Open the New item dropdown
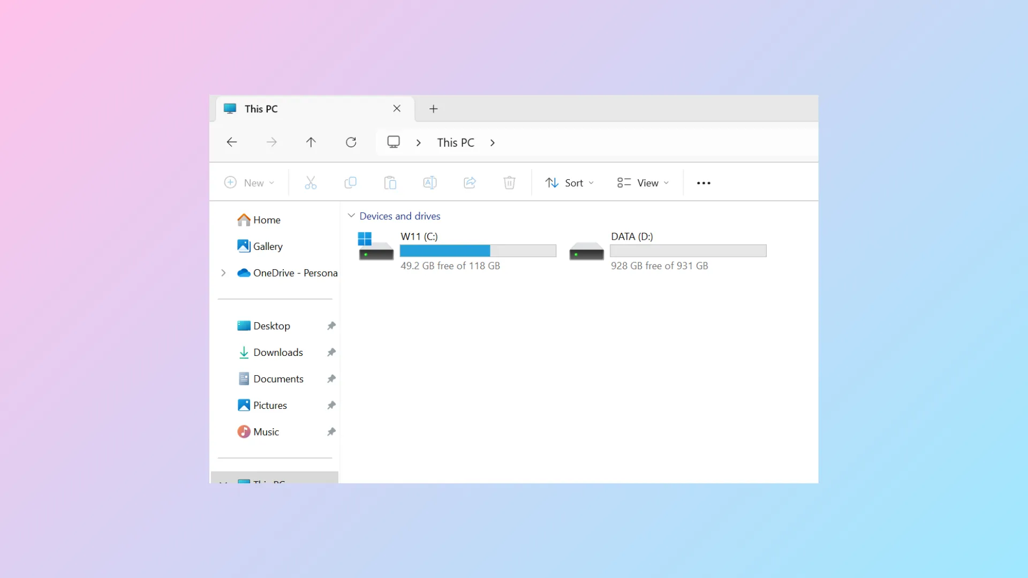 (249, 182)
